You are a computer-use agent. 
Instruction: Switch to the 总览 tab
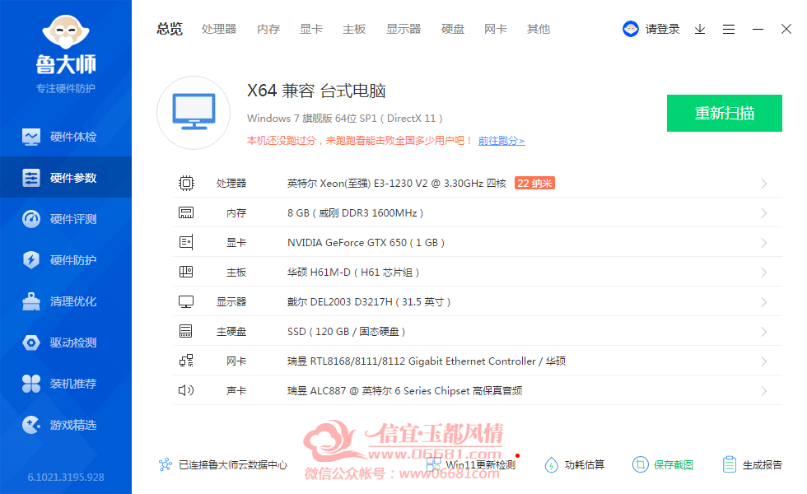[170, 29]
